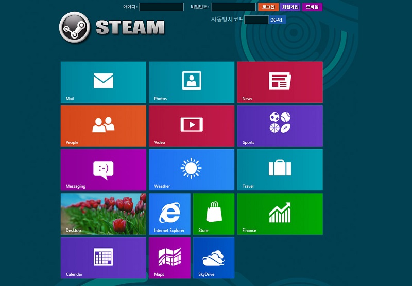This screenshot has width=412, height=286.
Task: Open the Finance tile
Action: [x=280, y=214]
